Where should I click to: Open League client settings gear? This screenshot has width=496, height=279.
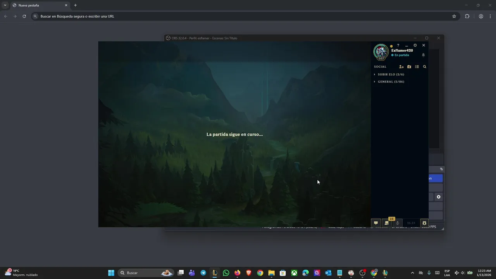(x=415, y=45)
